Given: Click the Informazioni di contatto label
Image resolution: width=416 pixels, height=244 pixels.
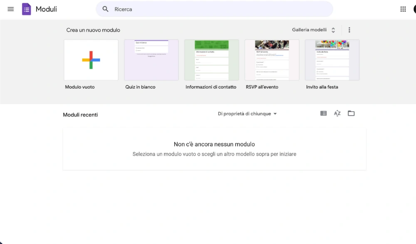Looking at the screenshot, I should point(211,87).
